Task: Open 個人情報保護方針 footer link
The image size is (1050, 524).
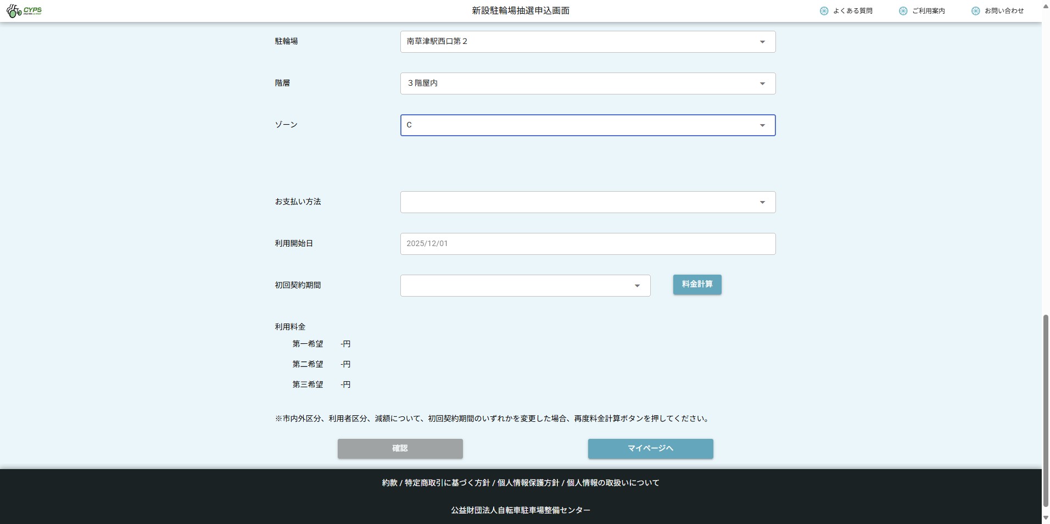Action: click(528, 483)
